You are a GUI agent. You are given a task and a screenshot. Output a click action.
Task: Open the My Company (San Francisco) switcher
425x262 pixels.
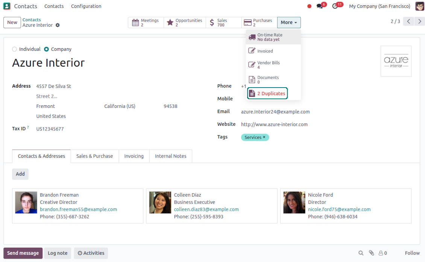[379, 6]
